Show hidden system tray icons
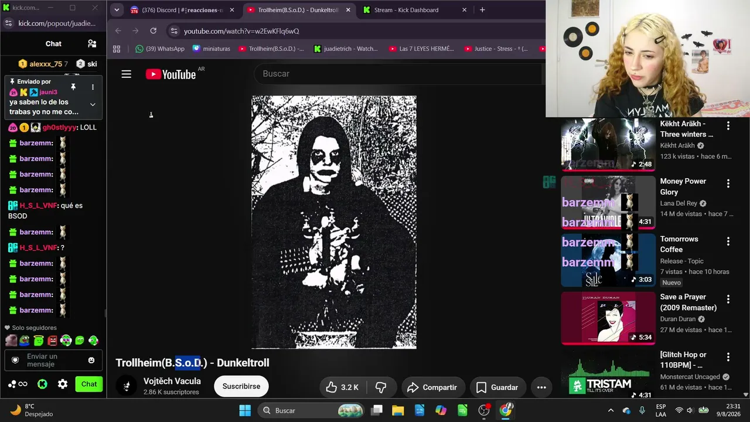750x422 pixels. [611, 410]
